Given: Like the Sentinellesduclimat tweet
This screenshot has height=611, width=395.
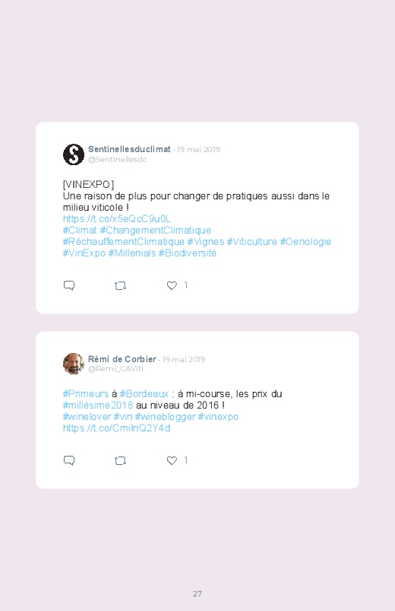Looking at the screenshot, I should coord(172,285).
